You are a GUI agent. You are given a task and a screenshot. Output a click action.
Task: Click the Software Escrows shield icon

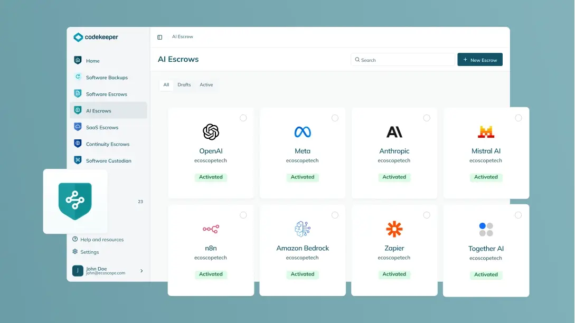tap(78, 94)
